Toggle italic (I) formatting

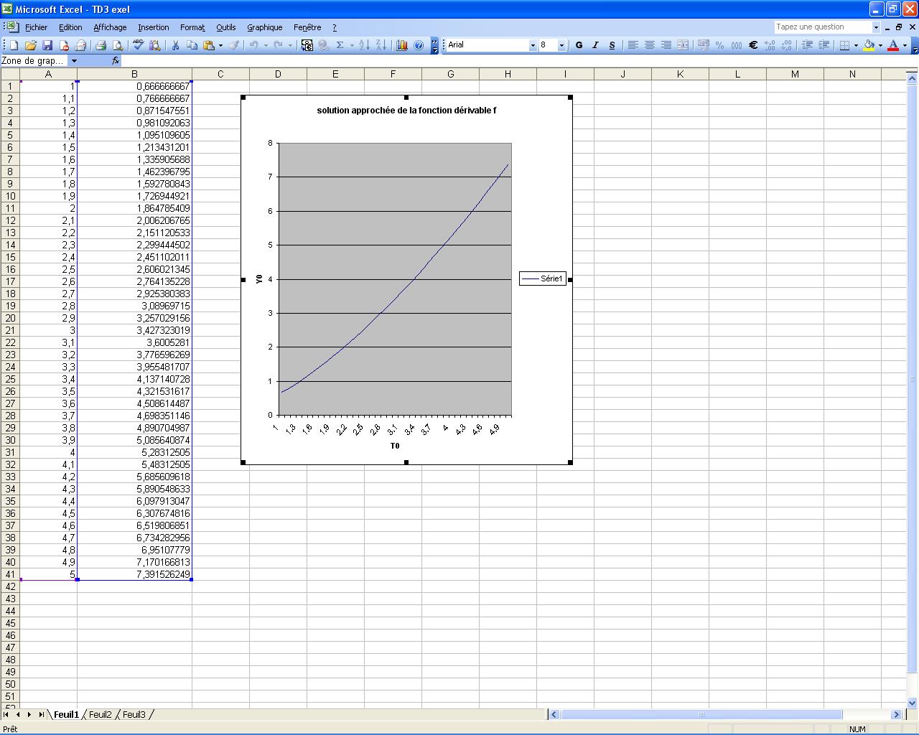pyautogui.click(x=595, y=45)
